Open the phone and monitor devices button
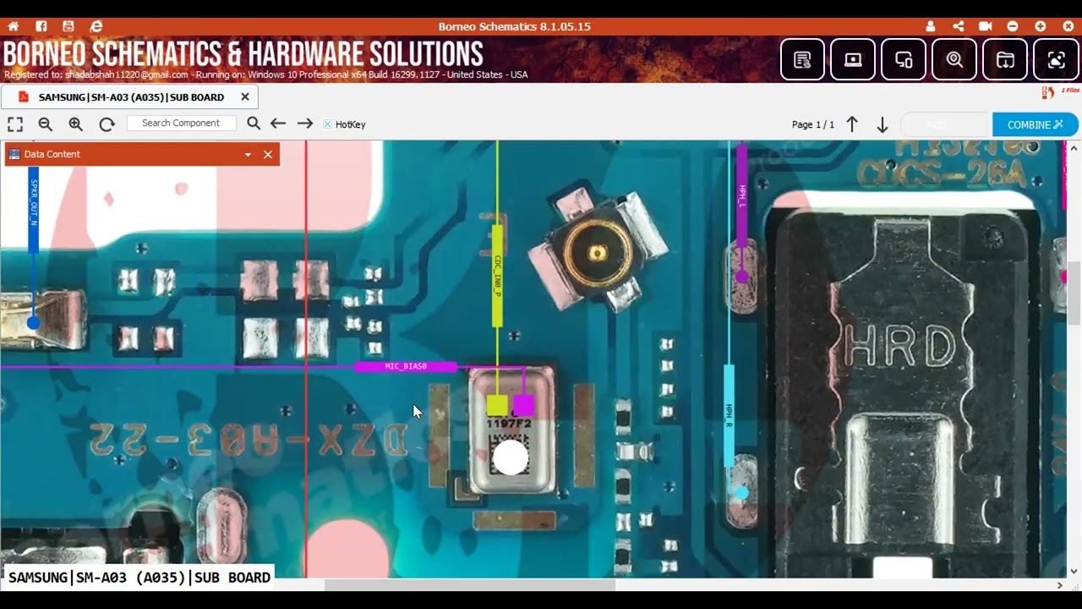This screenshot has height=609, width=1082. (x=904, y=59)
